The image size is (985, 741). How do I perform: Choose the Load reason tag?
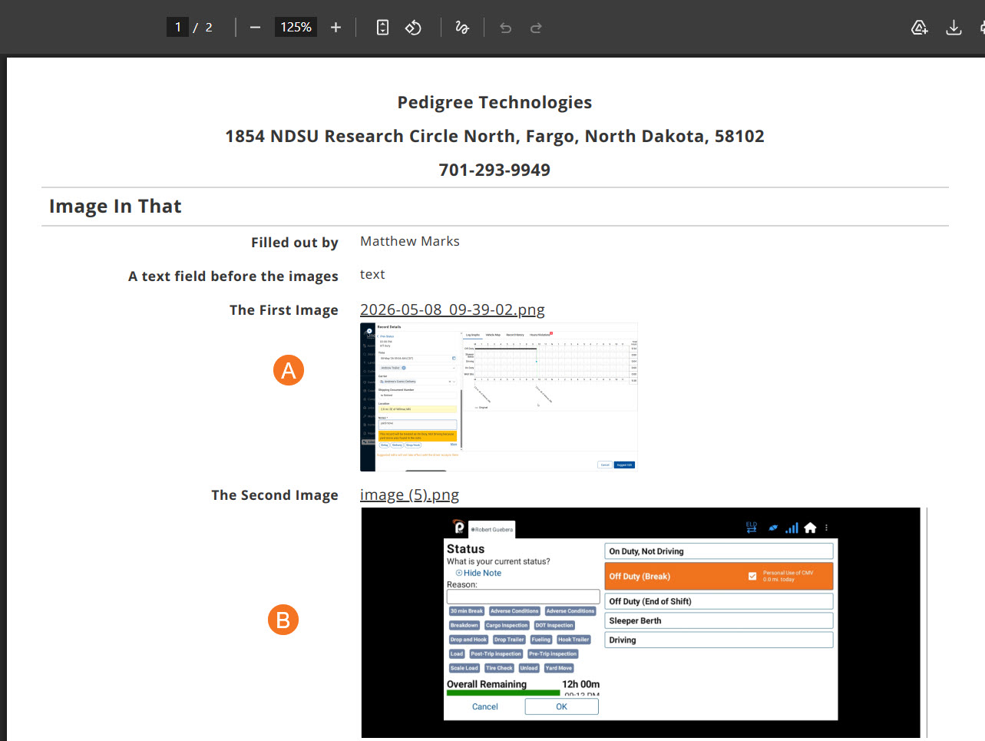point(457,654)
